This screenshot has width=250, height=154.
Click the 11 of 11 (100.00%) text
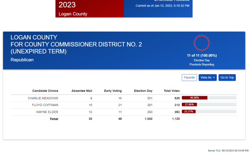click(x=202, y=56)
